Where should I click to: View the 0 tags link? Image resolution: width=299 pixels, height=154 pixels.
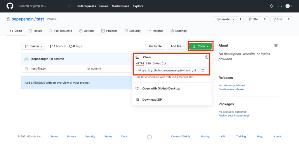point(76,46)
